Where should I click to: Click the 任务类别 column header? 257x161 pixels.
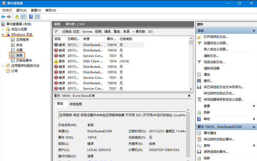(131, 39)
